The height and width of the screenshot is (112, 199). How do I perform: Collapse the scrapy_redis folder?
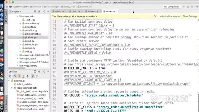[x=17, y=16]
